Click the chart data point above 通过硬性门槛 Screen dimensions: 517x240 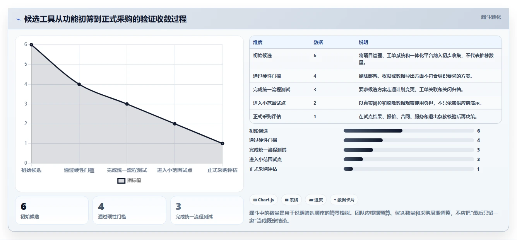click(79, 84)
